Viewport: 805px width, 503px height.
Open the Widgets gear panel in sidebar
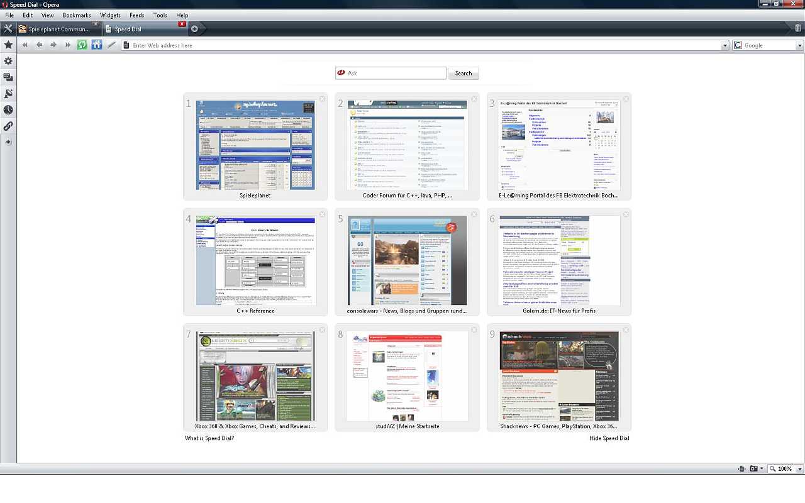(x=8, y=61)
